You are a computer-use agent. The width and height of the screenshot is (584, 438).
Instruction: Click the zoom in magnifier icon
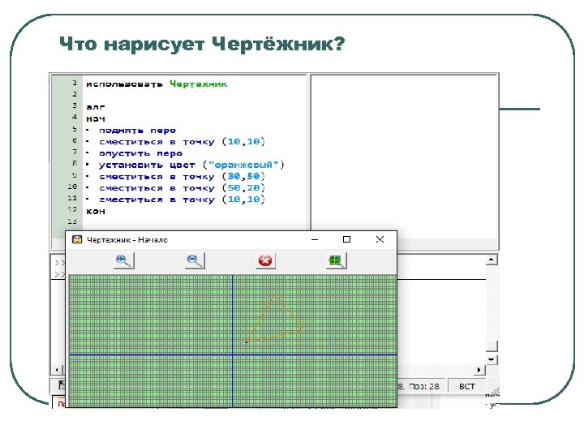click(123, 260)
